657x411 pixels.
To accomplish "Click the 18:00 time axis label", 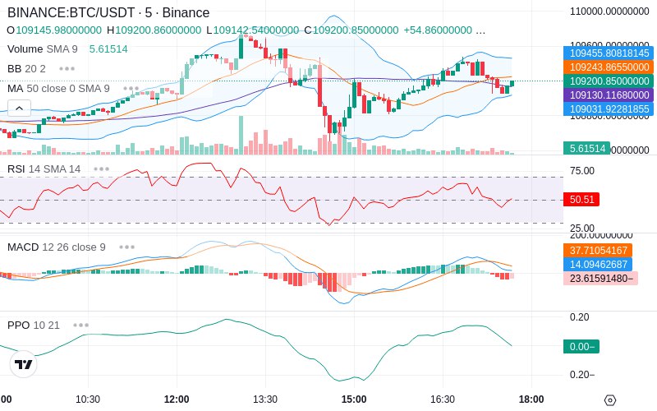I will coord(531,399).
